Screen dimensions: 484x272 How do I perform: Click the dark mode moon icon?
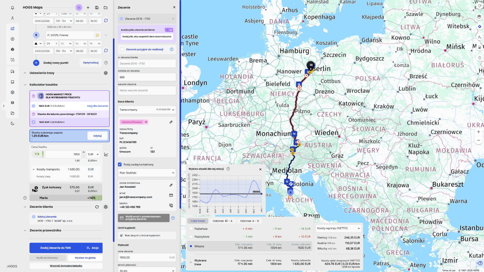point(12,123)
